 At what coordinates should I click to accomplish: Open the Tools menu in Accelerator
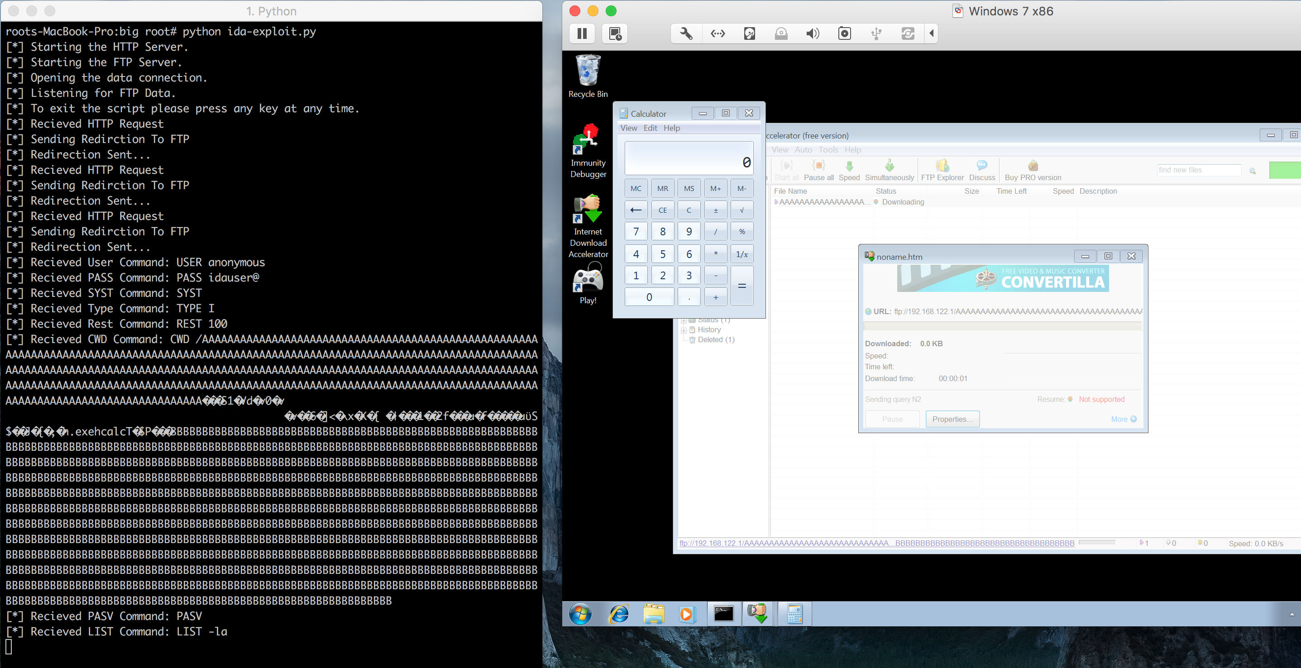[828, 150]
